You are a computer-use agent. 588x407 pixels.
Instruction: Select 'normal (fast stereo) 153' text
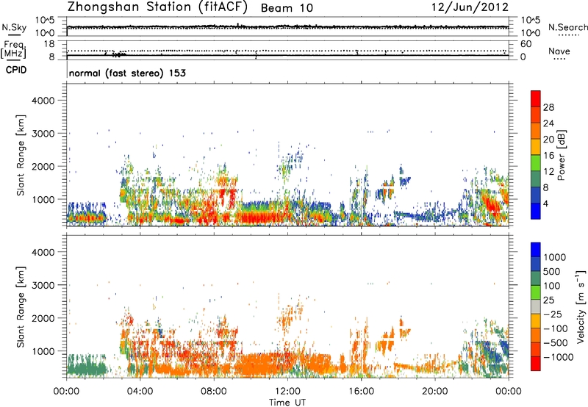point(127,73)
